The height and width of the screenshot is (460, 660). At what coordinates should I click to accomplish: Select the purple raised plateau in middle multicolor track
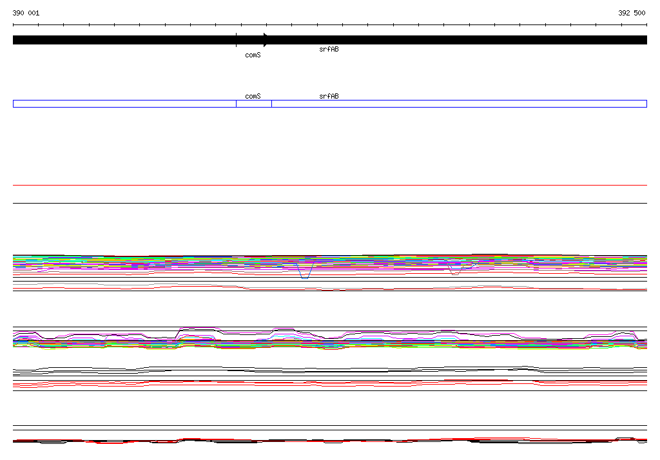[x=197, y=329]
